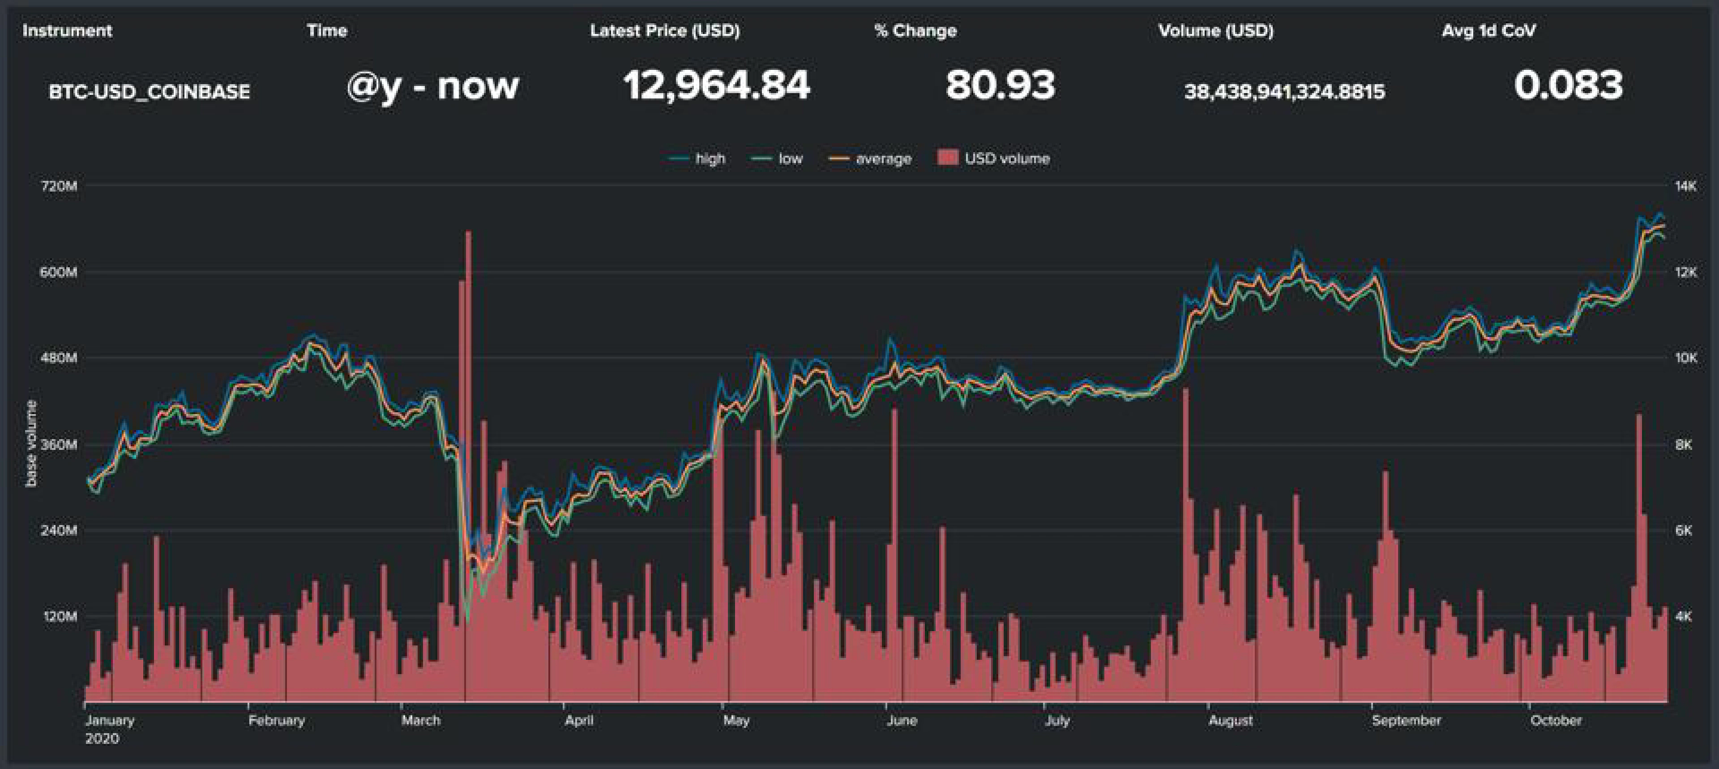Image resolution: width=1719 pixels, height=769 pixels.
Task: Click the 10K price axis tick
Action: tap(1685, 358)
